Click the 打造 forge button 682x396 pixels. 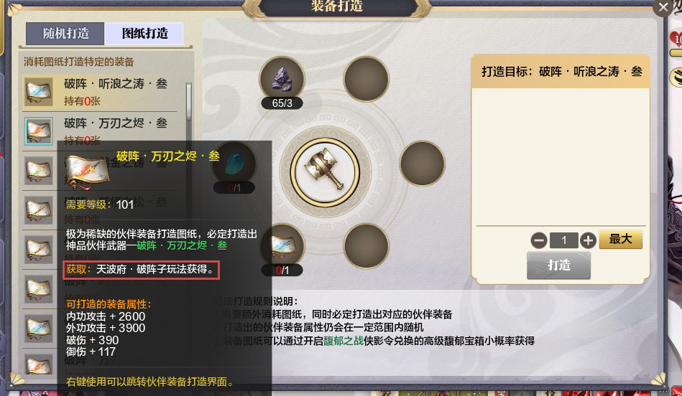point(559,265)
